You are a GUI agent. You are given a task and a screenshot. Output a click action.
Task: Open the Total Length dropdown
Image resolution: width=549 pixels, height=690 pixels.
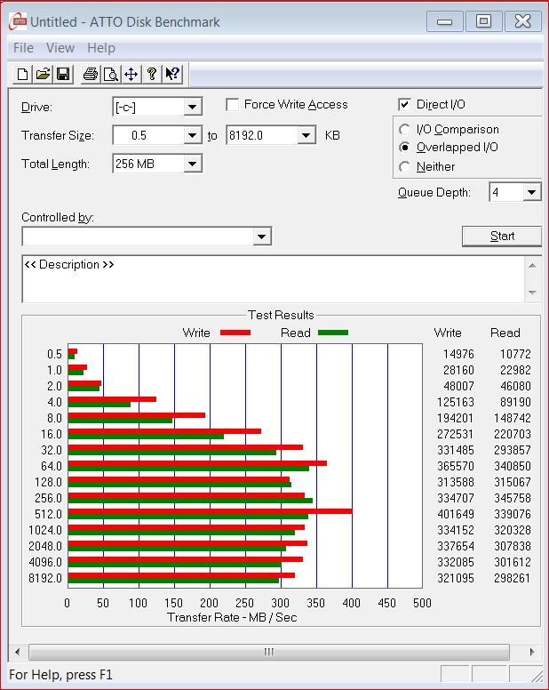coord(192,164)
